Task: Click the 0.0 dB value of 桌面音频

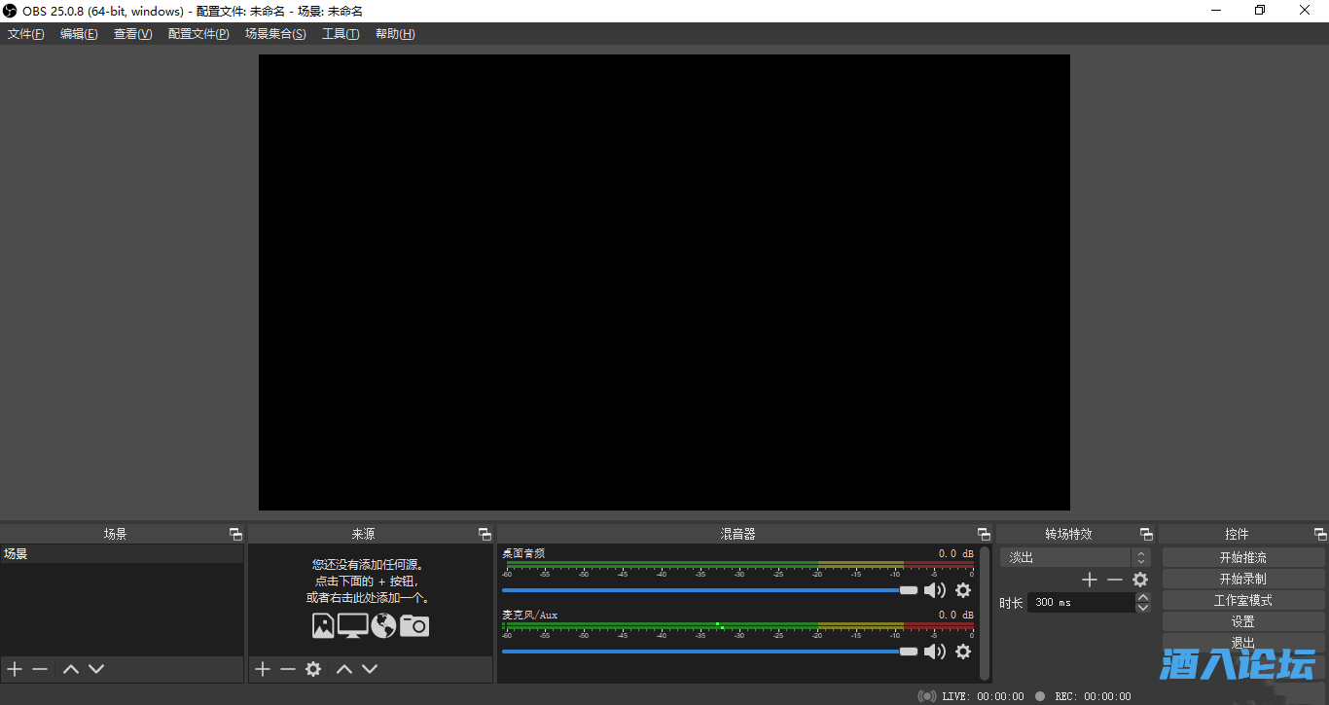Action: (x=955, y=553)
